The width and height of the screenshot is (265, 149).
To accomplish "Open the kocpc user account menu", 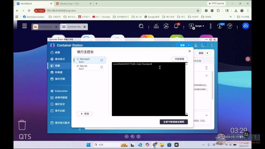I will pos(197,26).
